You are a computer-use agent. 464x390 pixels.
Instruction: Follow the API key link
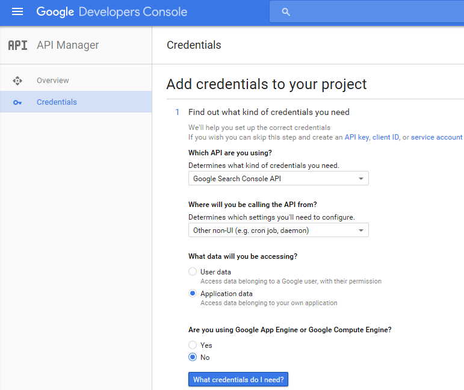[x=357, y=137]
